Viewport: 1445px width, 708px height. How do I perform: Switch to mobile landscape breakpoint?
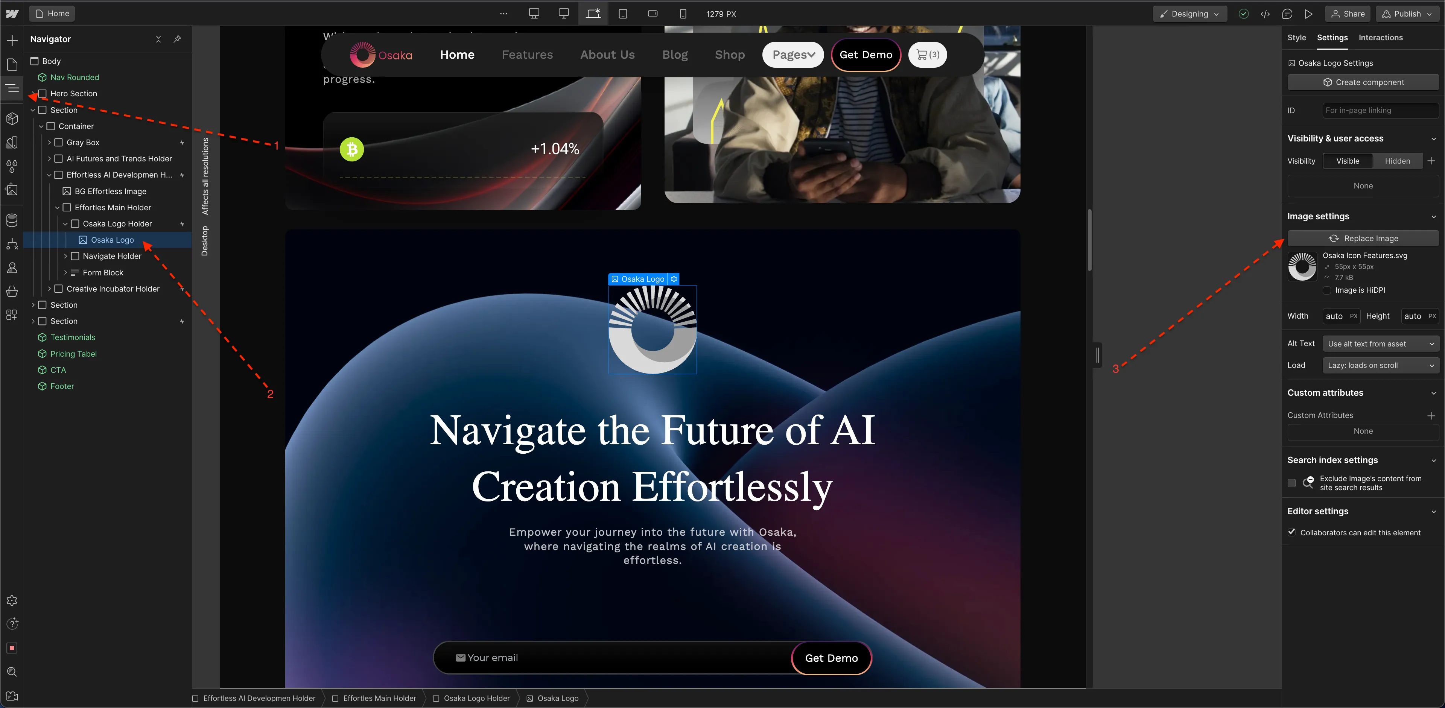[x=653, y=14]
